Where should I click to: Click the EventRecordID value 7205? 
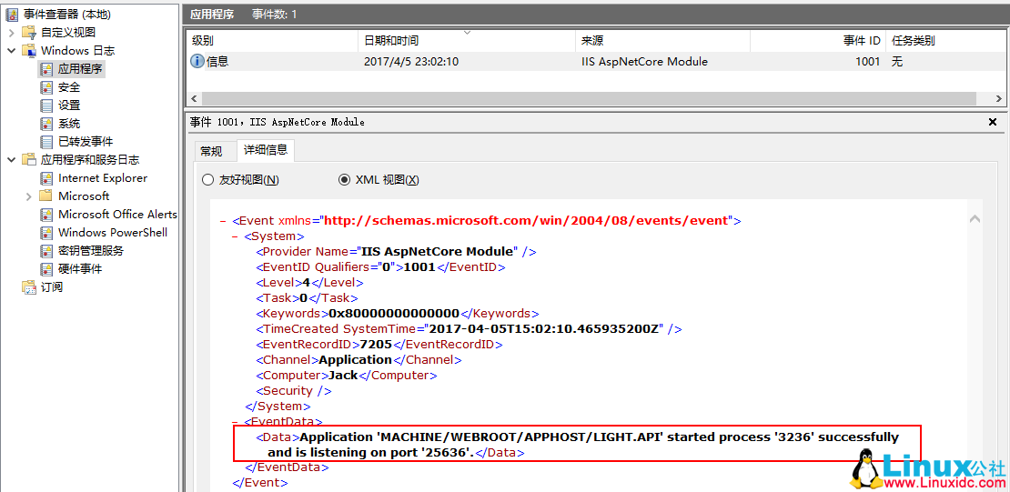point(376,345)
